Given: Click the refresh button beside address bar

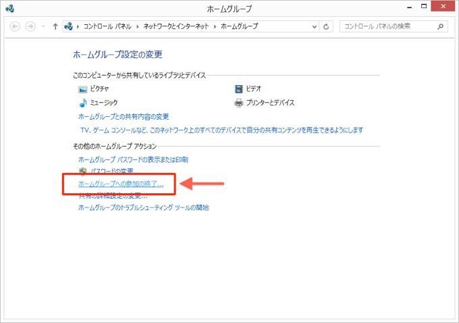Looking at the screenshot, I should (x=327, y=27).
